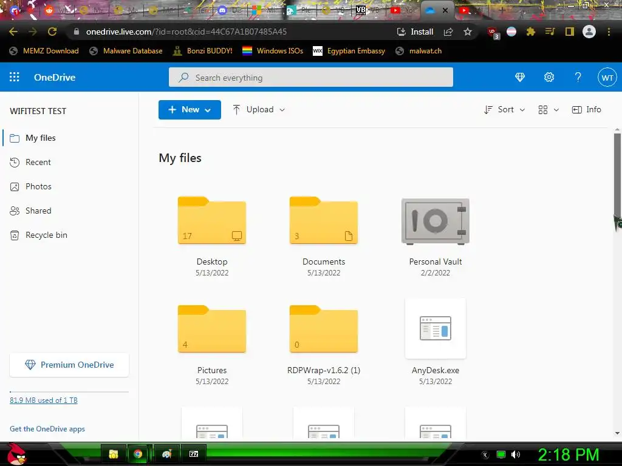Reload the OneDrive page
Viewport: 622px width, 466px height.
[x=52, y=32]
